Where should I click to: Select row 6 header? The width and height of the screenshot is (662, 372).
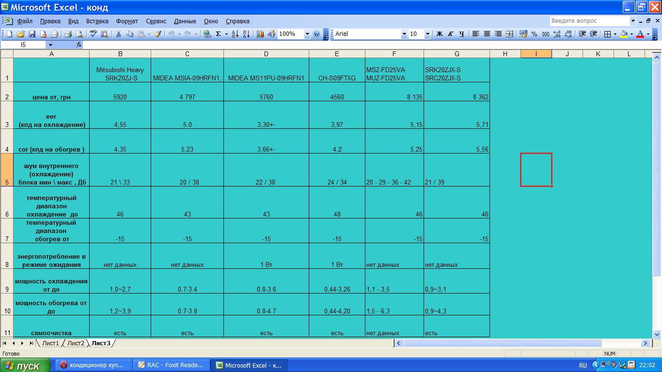coord(7,202)
